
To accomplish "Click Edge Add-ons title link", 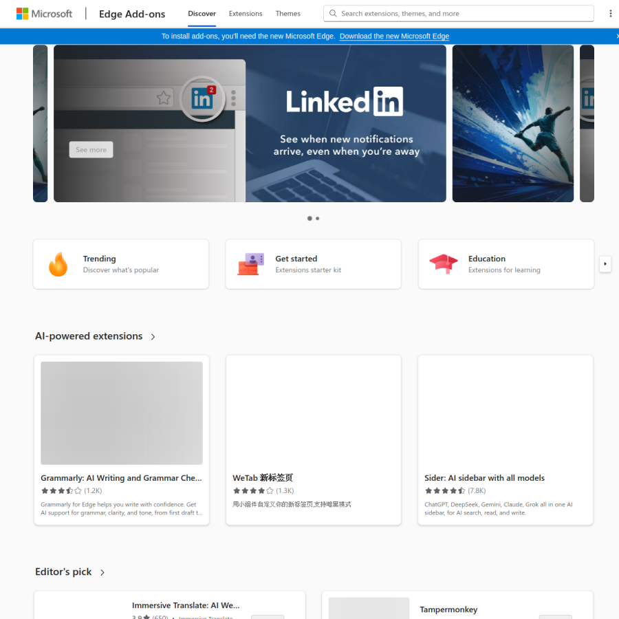I will (x=132, y=14).
